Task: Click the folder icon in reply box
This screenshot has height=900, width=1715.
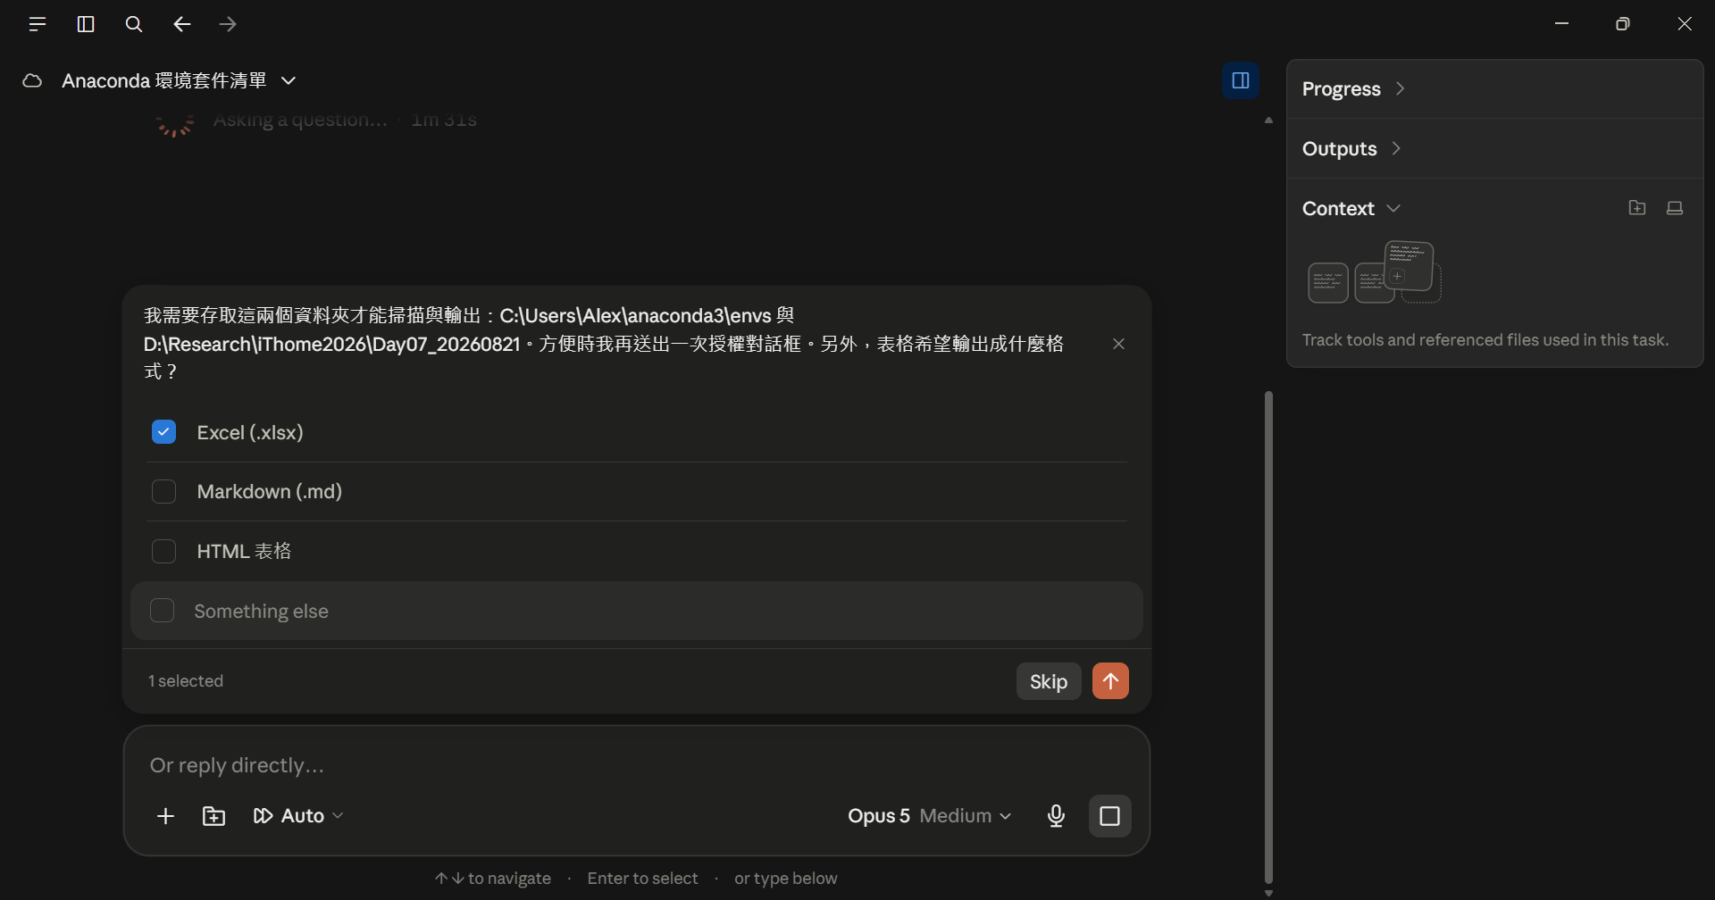Action: click(213, 816)
